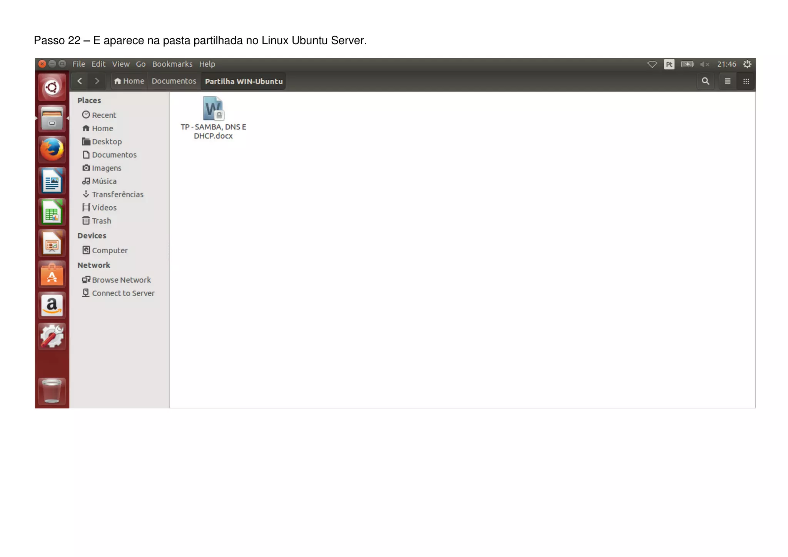Switch to list view

click(728, 81)
